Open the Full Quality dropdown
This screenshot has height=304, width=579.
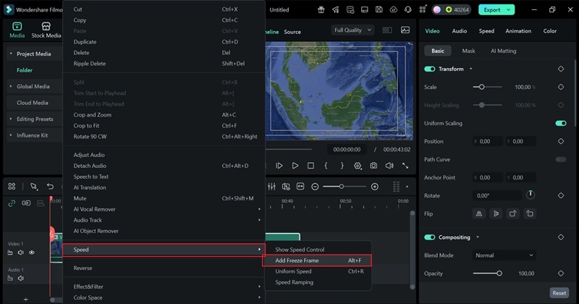pyautogui.click(x=352, y=30)
